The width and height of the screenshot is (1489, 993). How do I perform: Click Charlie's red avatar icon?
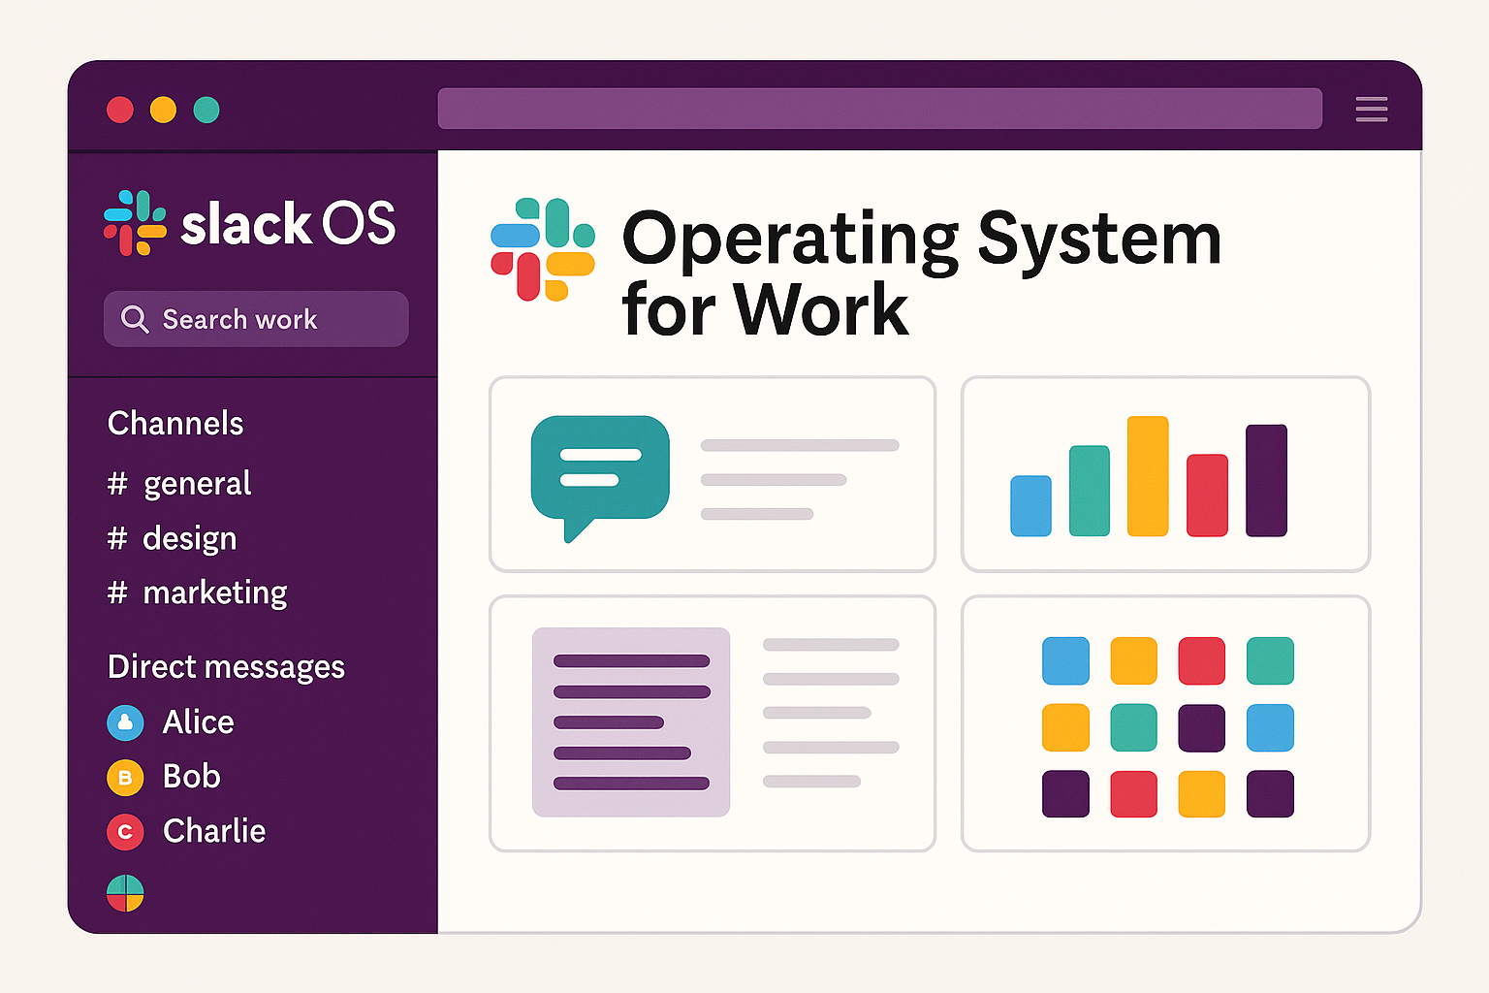pos(125,832)
